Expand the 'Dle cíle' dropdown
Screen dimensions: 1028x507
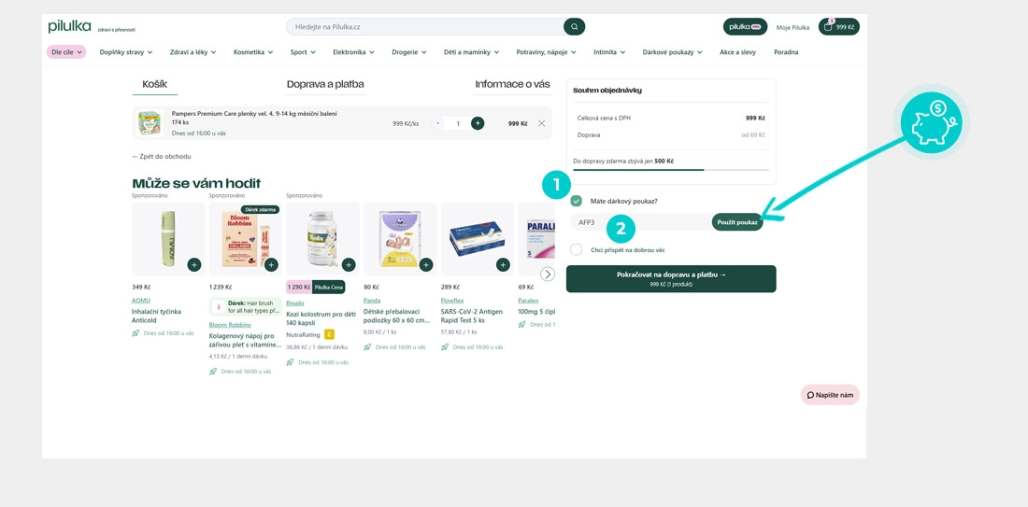pos(66,52)
